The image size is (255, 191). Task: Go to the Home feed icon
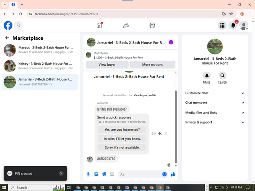99,25
